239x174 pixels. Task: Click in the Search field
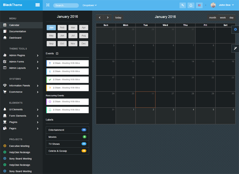[x=66, y=5]
